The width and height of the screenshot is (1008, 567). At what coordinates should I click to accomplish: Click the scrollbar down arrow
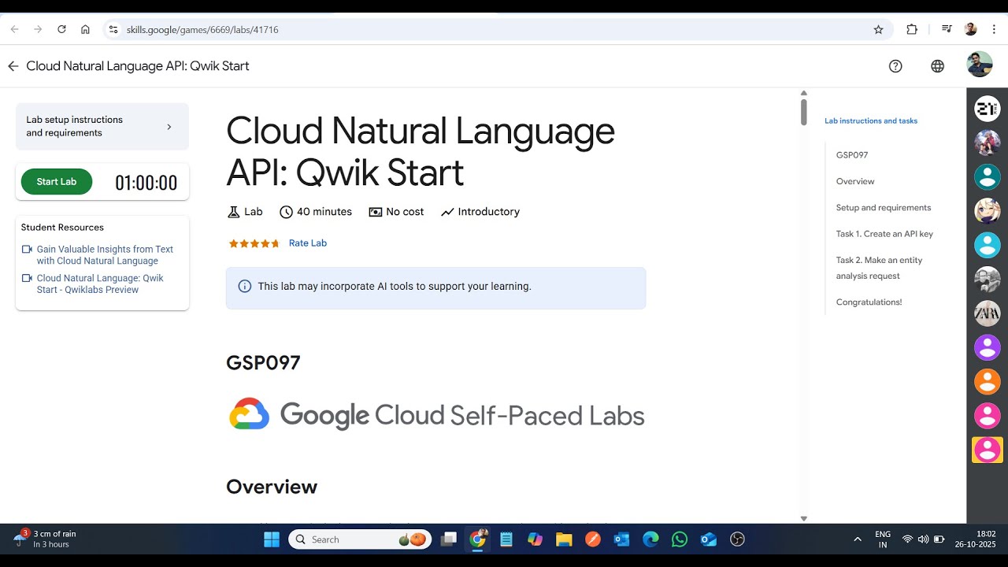click(803, 518)
